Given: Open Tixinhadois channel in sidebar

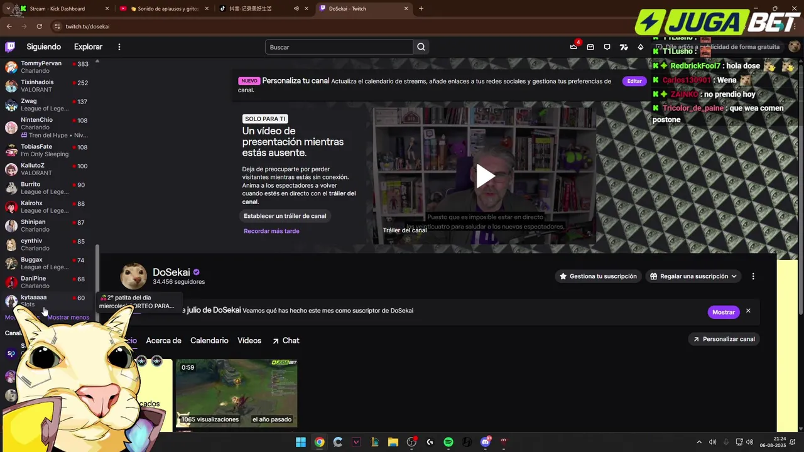Looking at the screenshot, I should [48, 85].
